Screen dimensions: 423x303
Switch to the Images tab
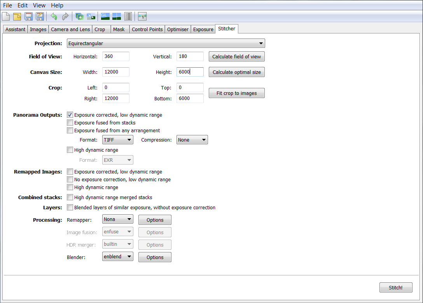coord(38,29)
